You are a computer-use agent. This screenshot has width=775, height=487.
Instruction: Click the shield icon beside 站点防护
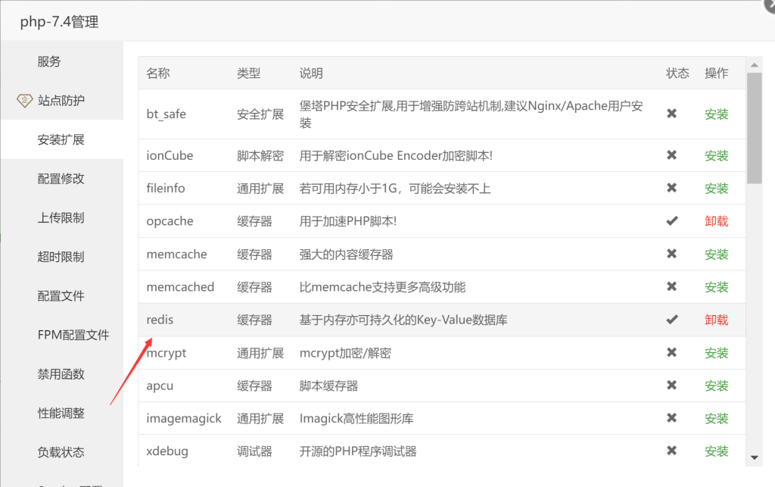pyautogui.click(x=23, y=99)
